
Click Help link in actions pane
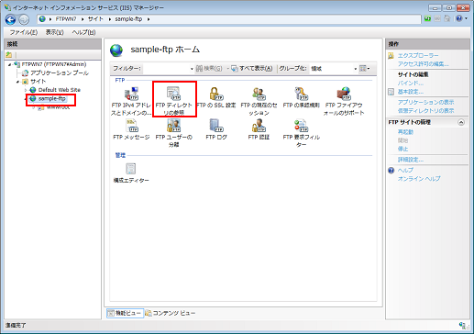click(405, 170)
